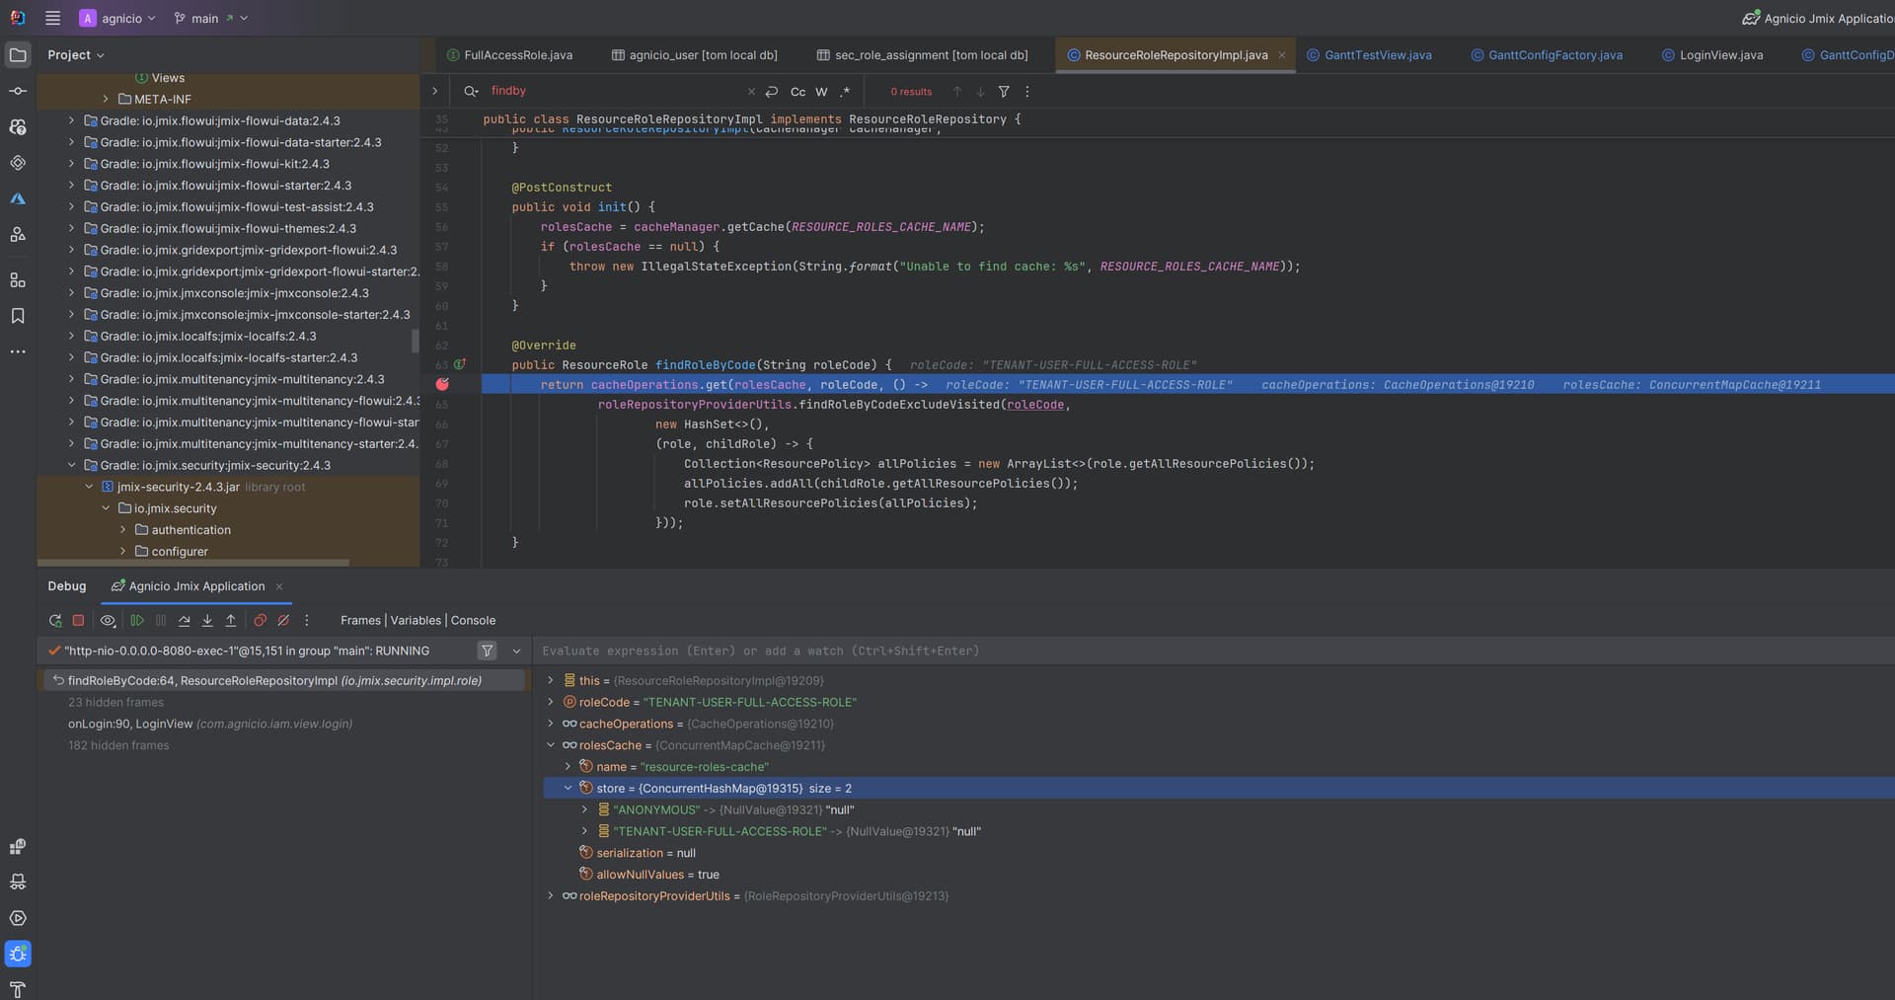Collapse the store ConcurrentHashMap node

point(568,789)
